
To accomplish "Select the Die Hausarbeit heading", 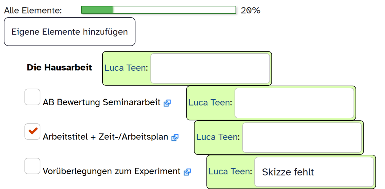I will (x=59, y=67).
